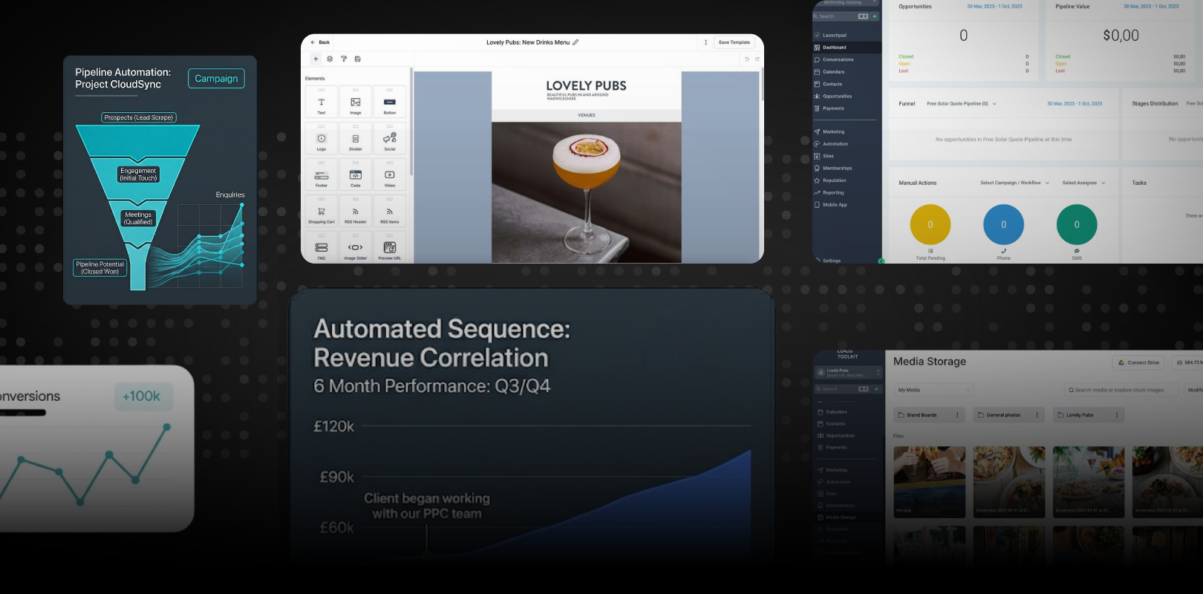The width and height of the screenshot is (1203, 594).
Task: Click the Opportunities card date range link
Action: pyautogui.click(x=994, y=7)
